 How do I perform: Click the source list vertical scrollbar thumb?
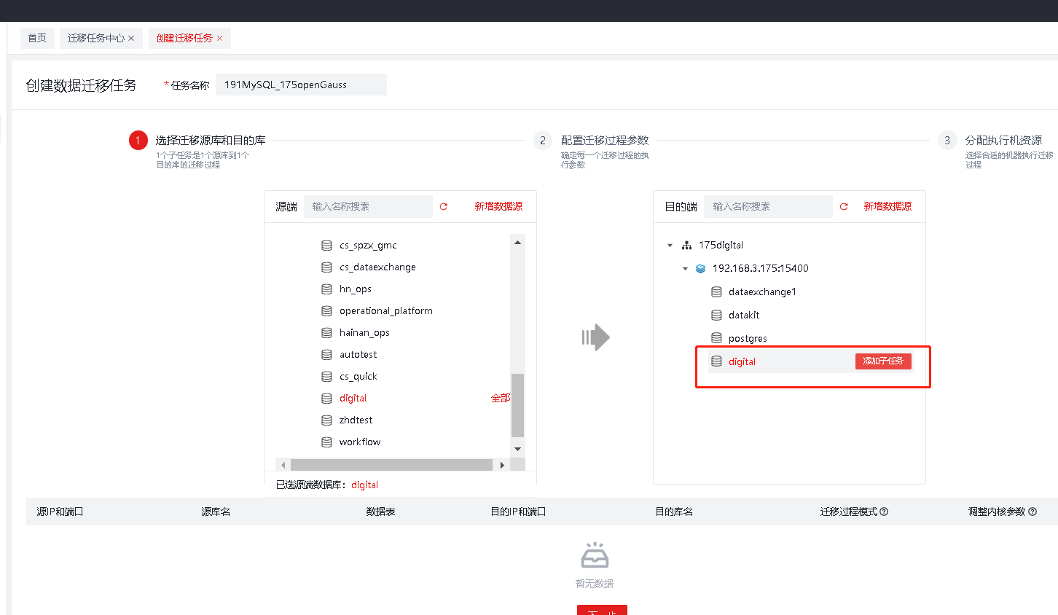click(x=518, y=405)
